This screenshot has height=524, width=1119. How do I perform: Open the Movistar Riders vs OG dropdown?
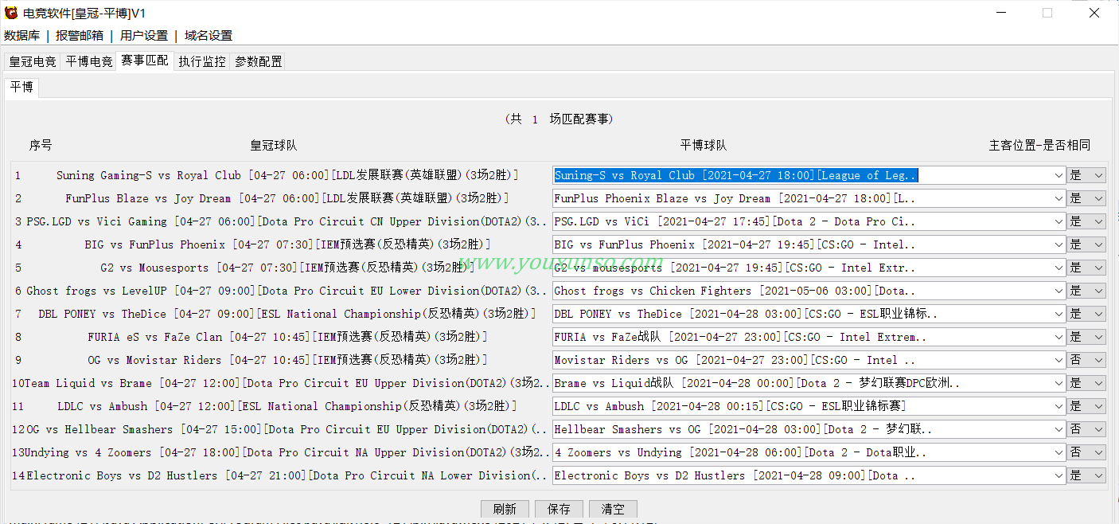tap(1058, 360)
